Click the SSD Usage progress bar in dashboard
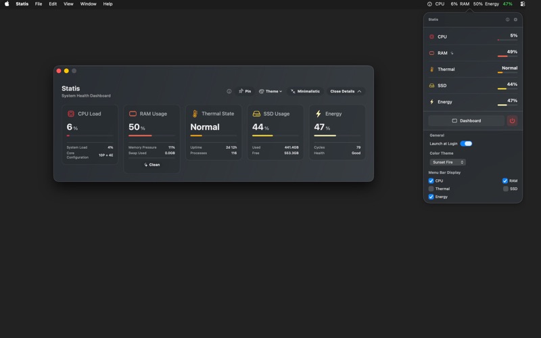 point(275,136)
